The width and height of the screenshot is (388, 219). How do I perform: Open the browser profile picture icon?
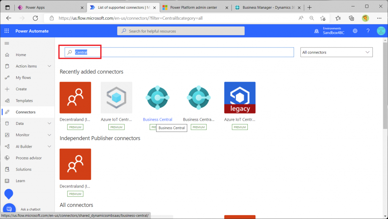pyautogui.click(x=365, y=18)
